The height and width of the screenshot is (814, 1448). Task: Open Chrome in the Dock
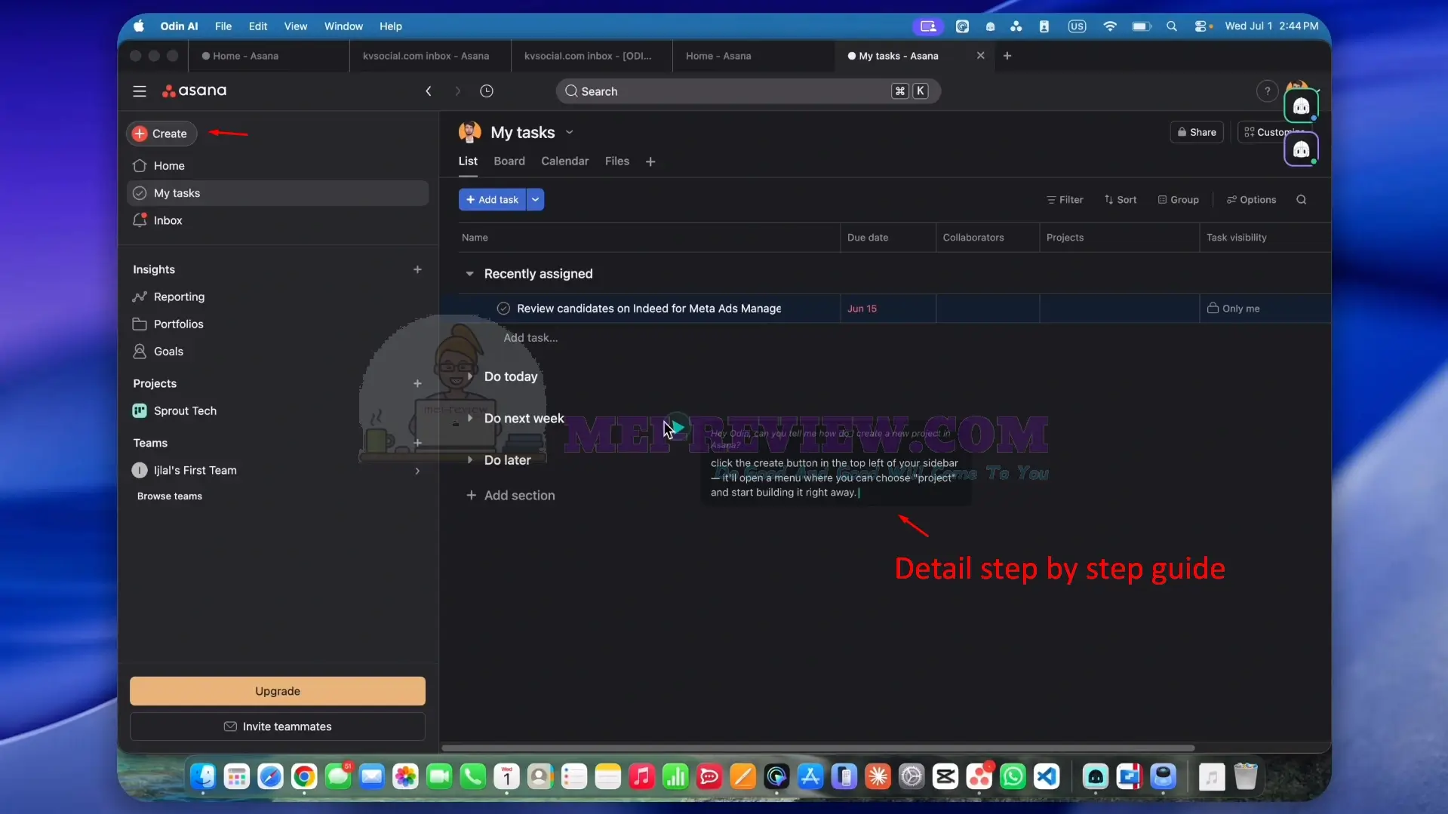[x=304, y=776]
